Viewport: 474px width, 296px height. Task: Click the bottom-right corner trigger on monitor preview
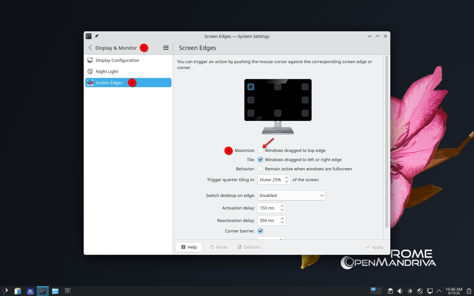[x=305, y=113]
